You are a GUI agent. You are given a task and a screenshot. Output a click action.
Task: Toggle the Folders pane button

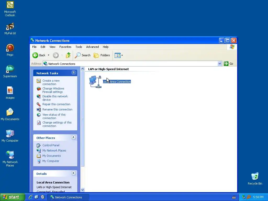(102, 55)
